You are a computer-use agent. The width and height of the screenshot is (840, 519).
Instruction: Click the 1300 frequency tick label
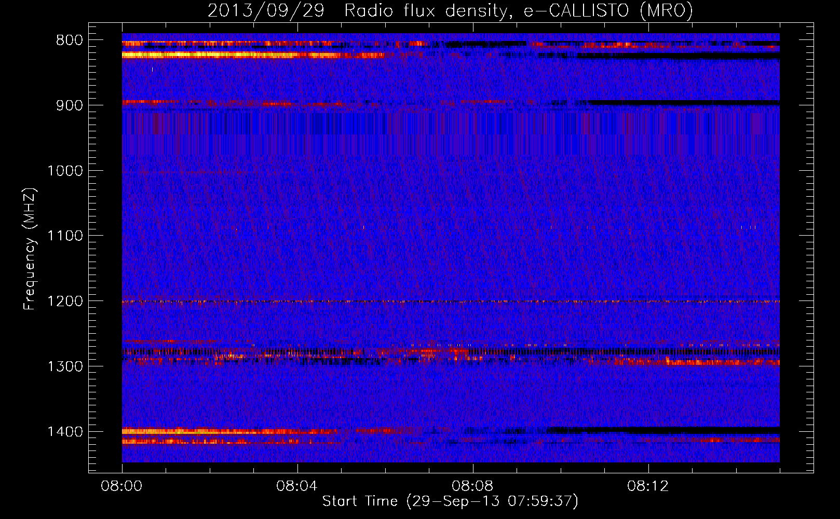click(x=65, y=366)
